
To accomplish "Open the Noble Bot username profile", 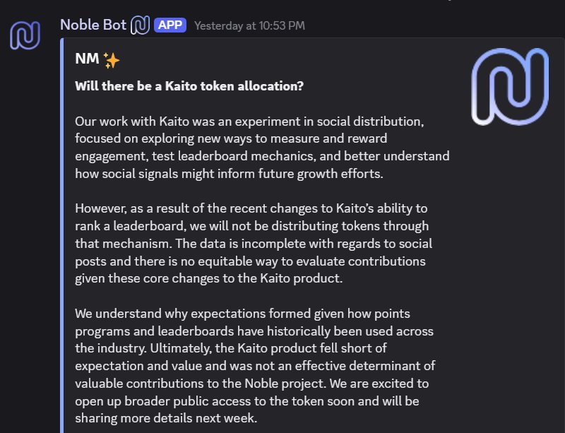I will click(93, 25).
